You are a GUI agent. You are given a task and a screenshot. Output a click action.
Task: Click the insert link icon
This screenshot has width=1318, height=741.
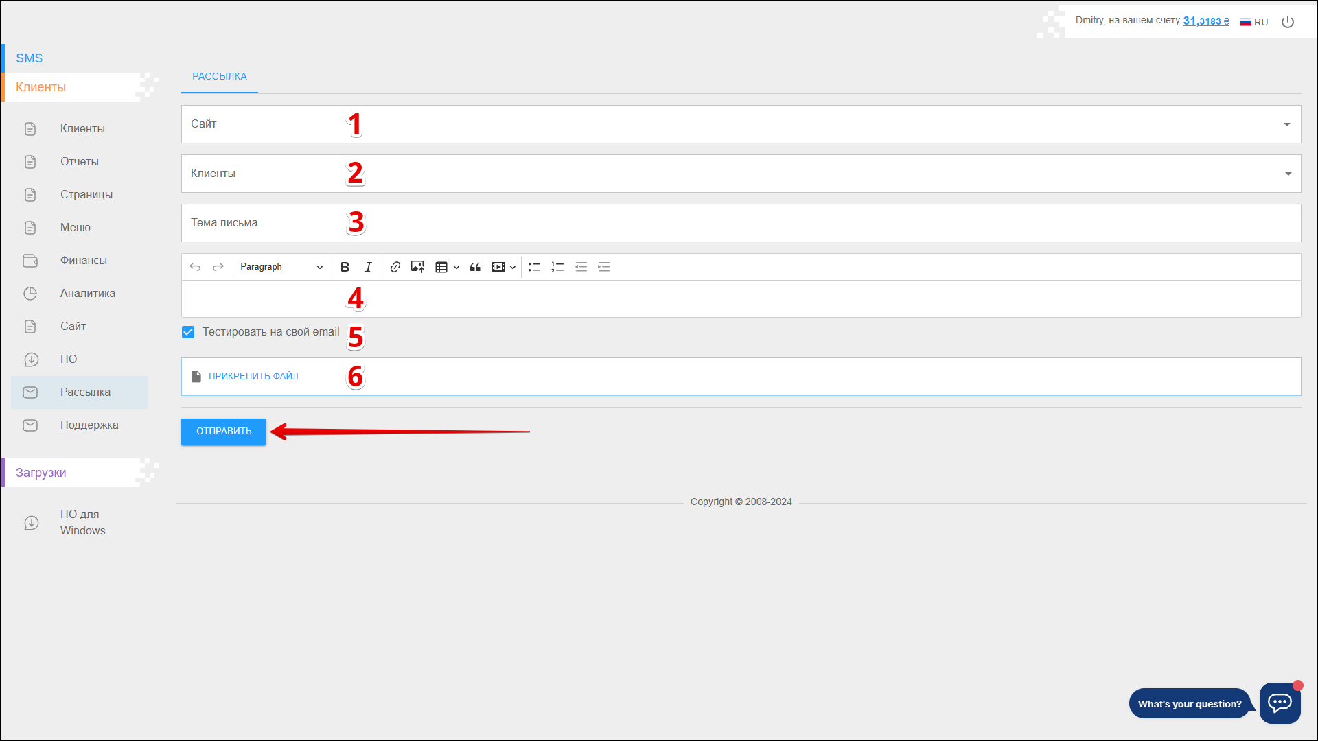395,267
